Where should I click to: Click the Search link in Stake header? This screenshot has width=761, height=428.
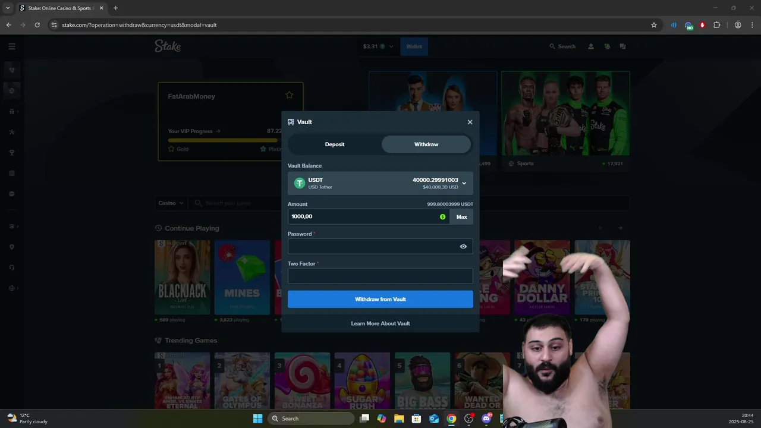[562, 46]
